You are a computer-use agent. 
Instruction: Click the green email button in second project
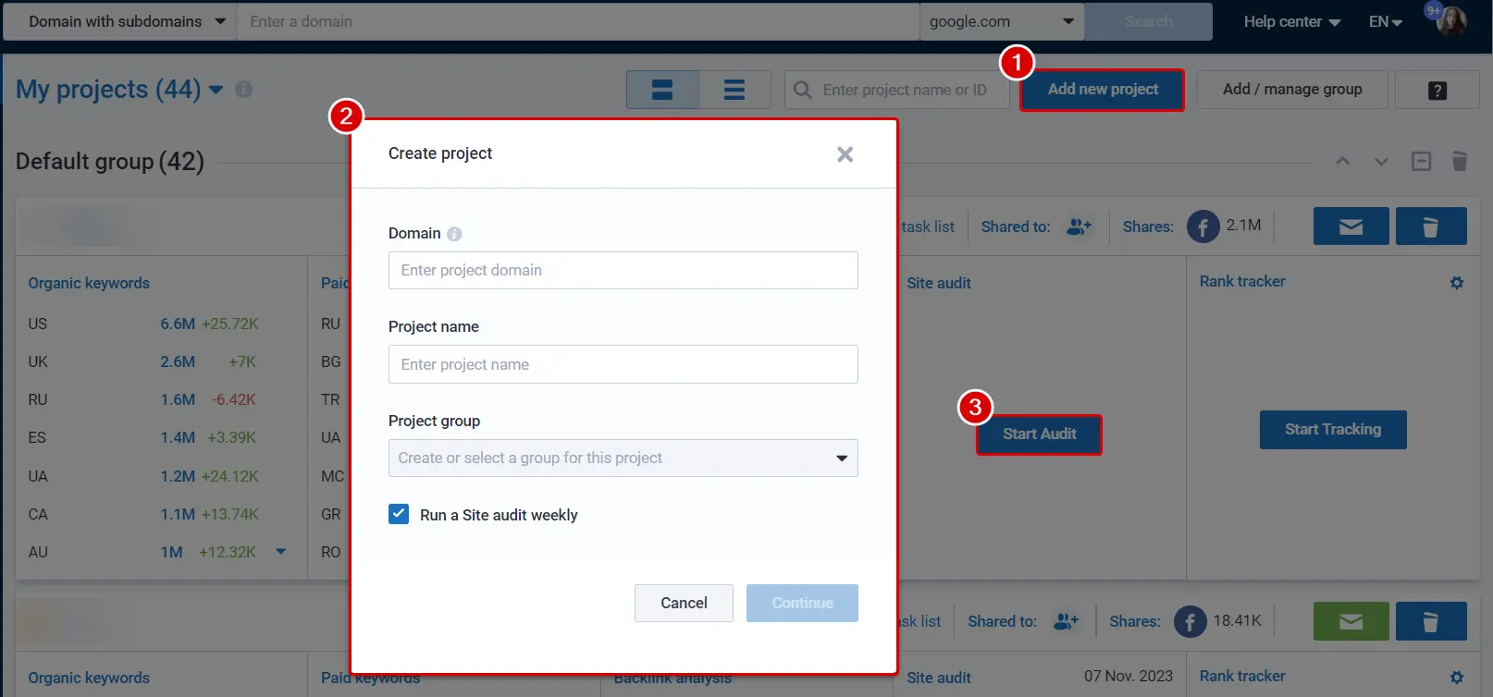coord(1351,621)
